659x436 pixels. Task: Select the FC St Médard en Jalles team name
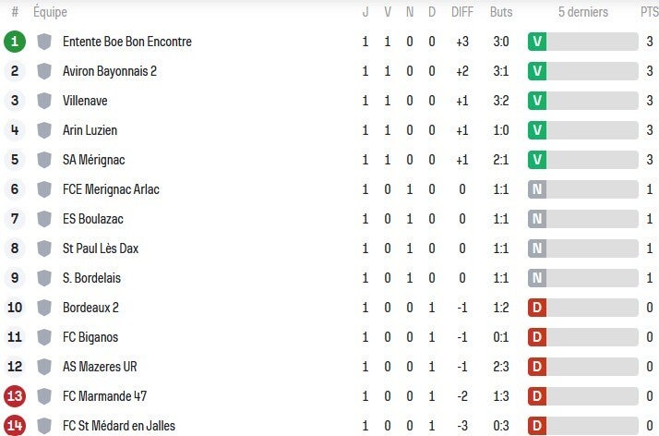click(118, 426)
